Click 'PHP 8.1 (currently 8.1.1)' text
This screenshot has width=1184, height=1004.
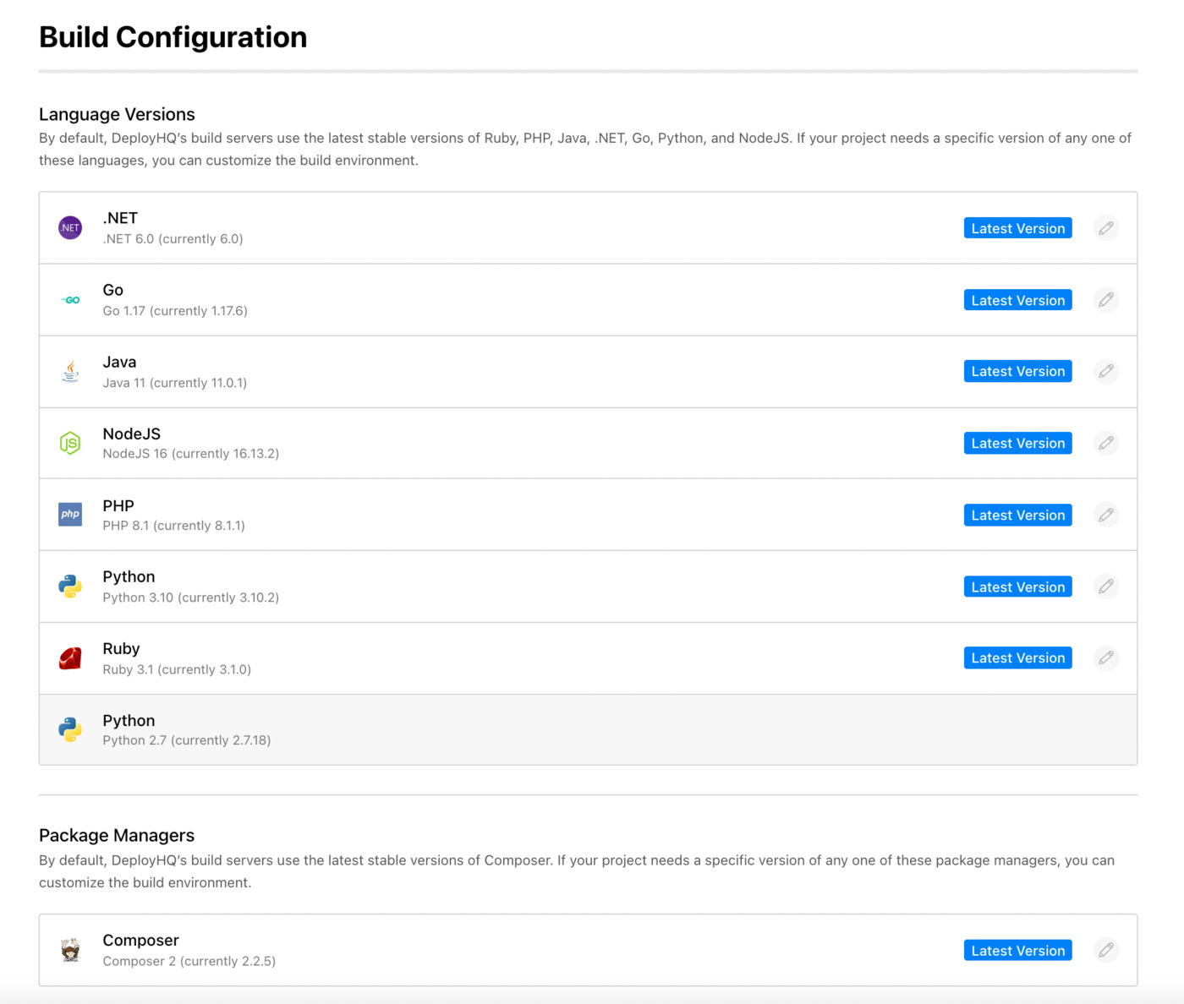point(173,526)
